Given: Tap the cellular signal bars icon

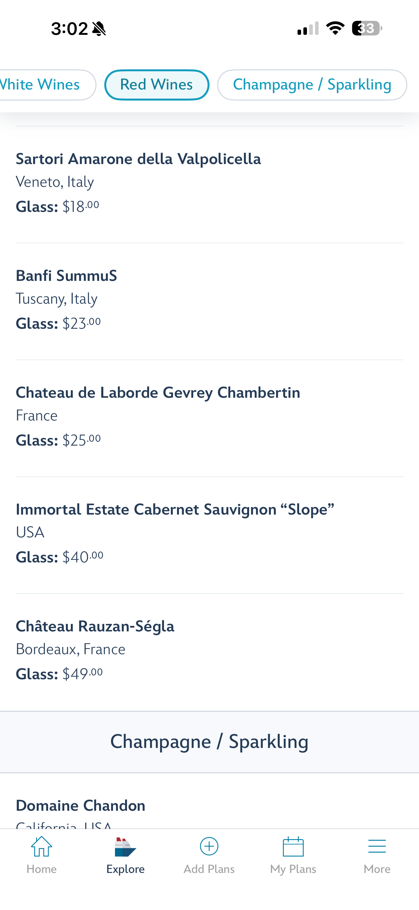Looking at the screenshot, I should coord(308,28).
